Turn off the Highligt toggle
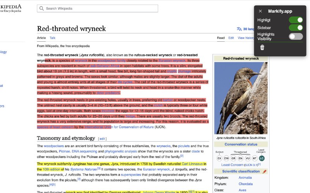Viewport: 310px width, 193px height. coord(296,20)
